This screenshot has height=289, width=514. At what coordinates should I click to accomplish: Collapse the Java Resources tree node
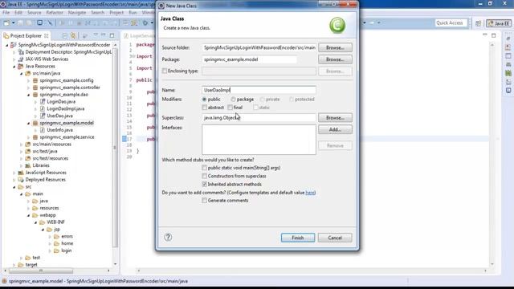[14, 66]
